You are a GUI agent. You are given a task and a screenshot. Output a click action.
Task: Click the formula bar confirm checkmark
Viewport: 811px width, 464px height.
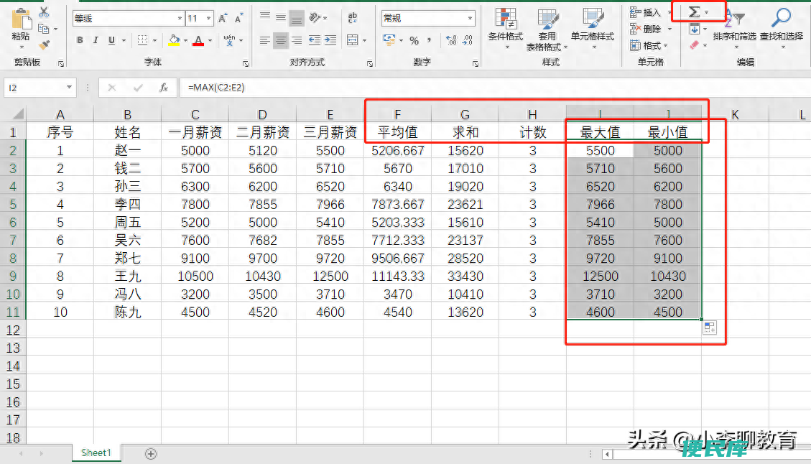tap(138, 88)
